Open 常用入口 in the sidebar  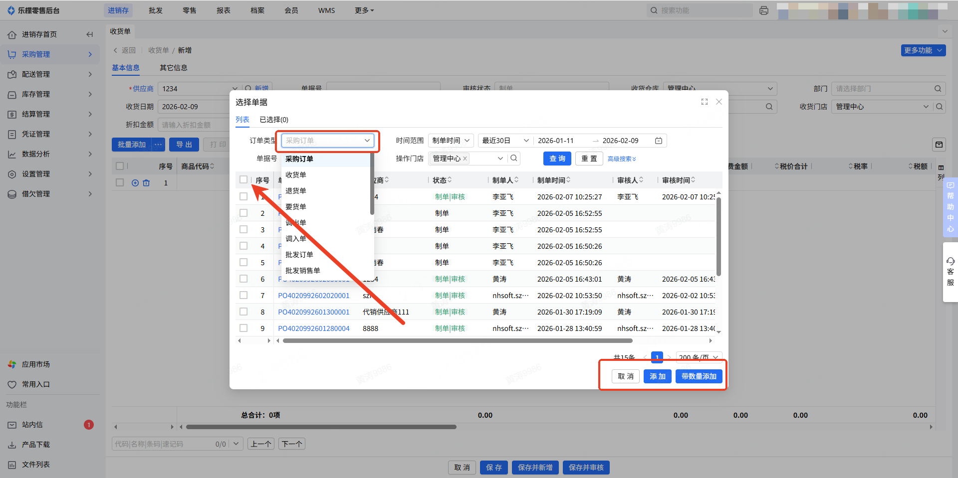pyautogui.click(x=36, y=384)
